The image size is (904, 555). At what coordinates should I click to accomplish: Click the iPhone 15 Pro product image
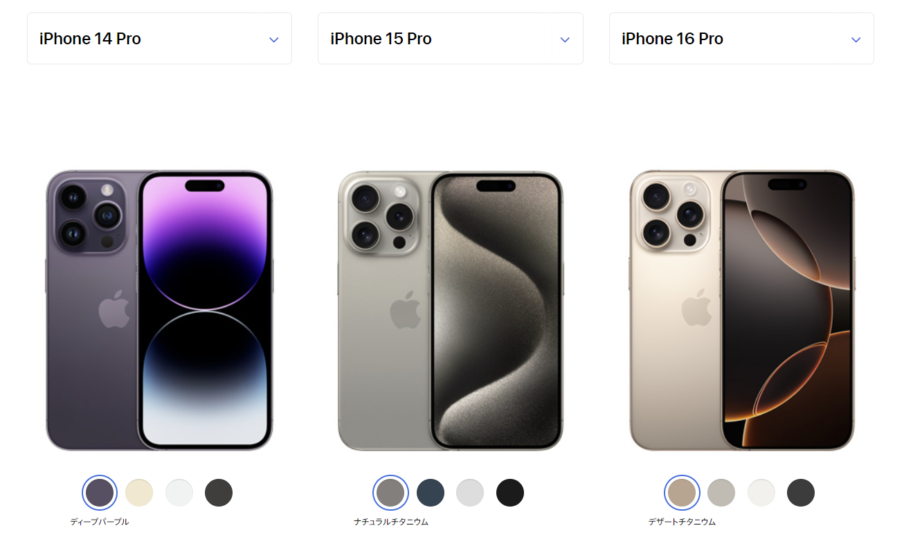pyautogui.click(x=451, y=311)
